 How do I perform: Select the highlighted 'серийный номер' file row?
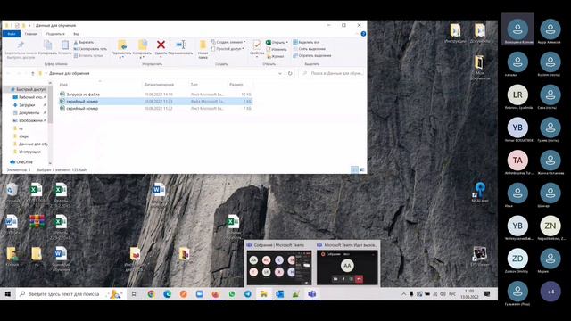pos(155,101)
